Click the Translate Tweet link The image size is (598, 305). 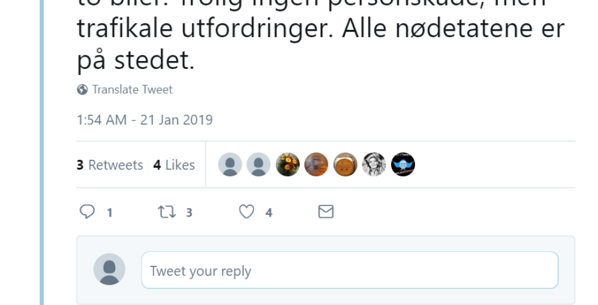[132, 90]
